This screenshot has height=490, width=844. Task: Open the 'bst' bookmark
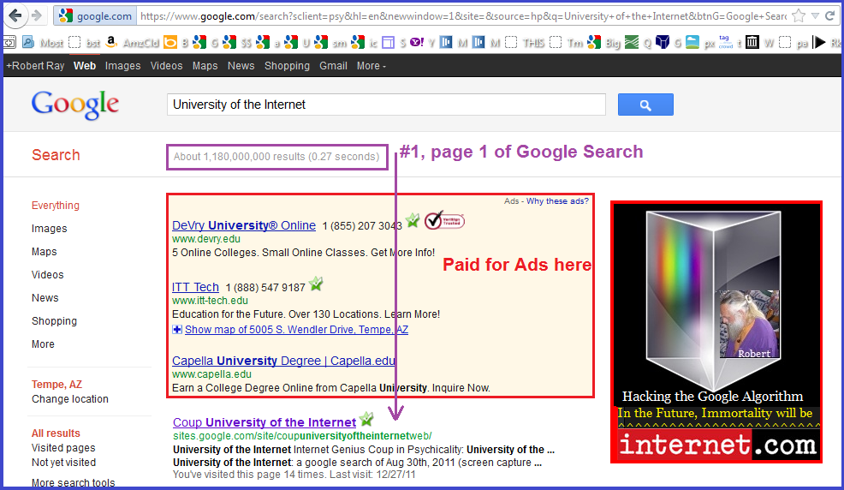click(85, 42)
